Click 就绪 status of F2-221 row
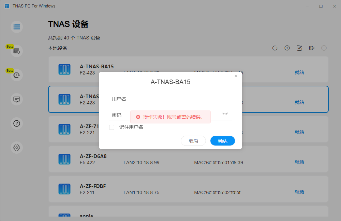This screenshot has width=341, height=221. click(x=299, y=132)
